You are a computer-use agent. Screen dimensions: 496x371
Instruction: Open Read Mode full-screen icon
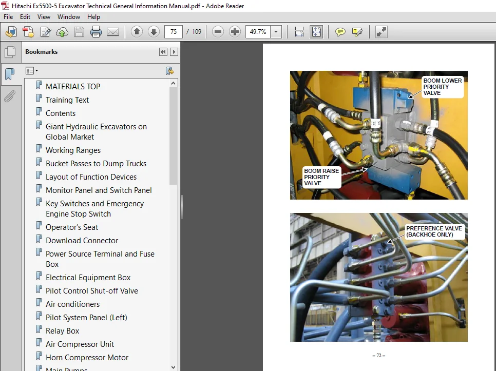tap(381, 32)
